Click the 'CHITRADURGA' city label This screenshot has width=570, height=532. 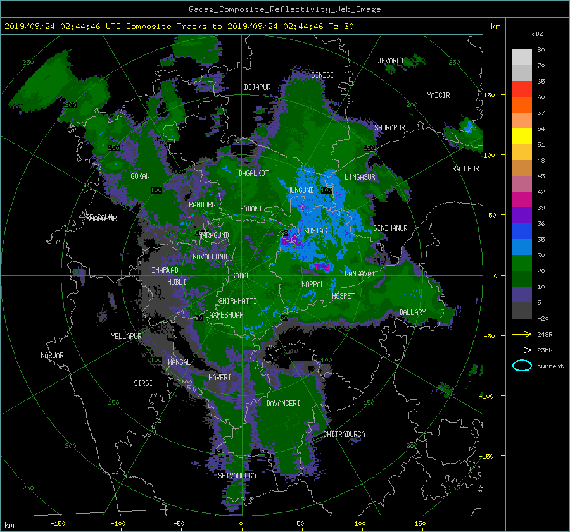[x=344, y=435]
